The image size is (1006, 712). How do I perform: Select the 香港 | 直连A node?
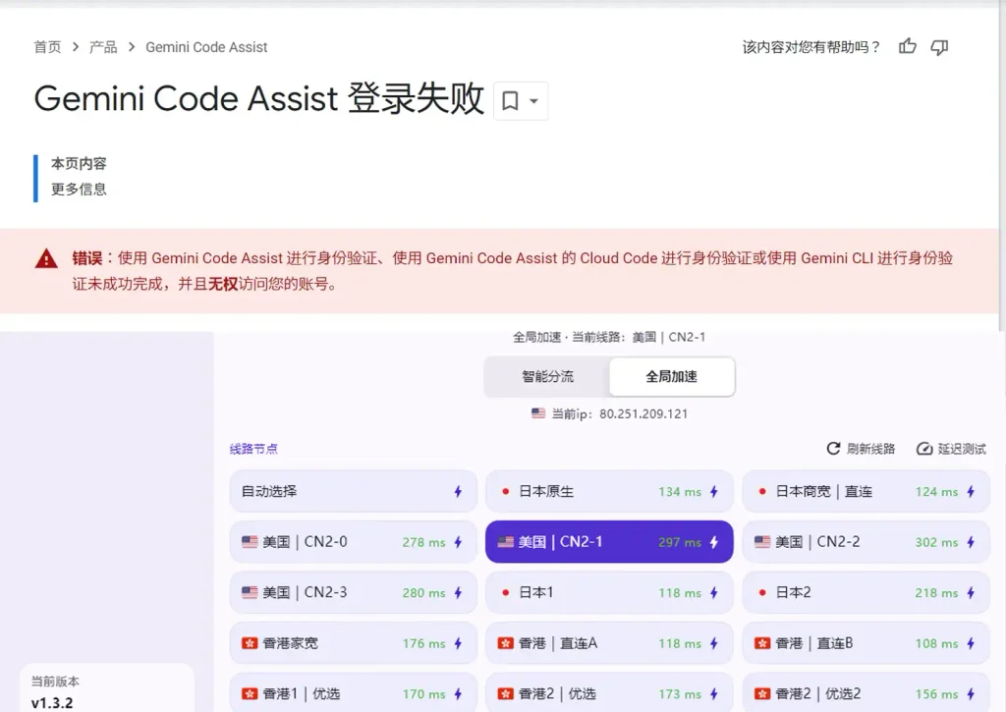click(609, 643)
